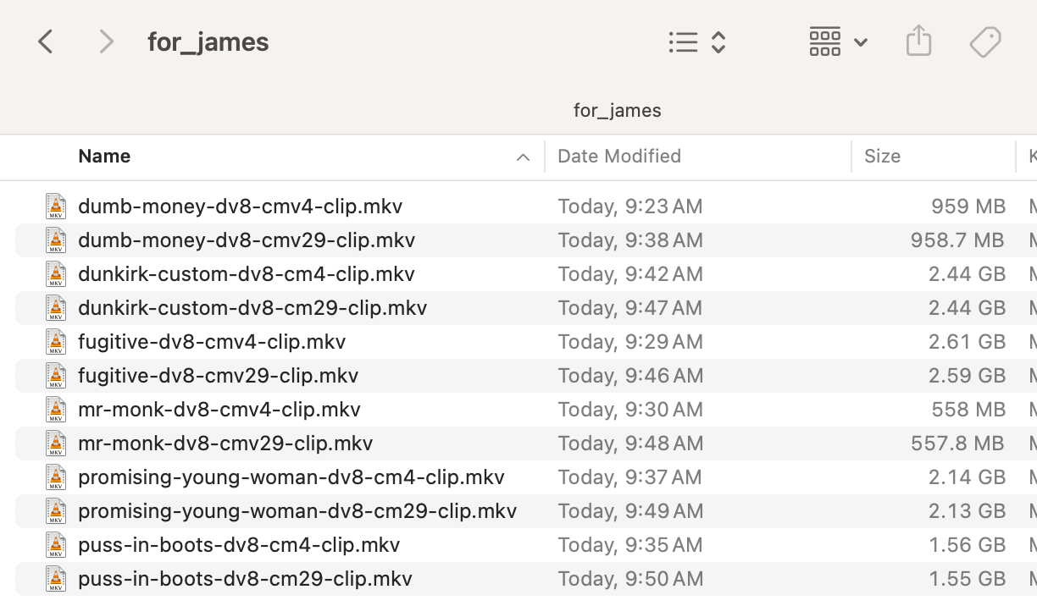The image size is (1037, 606).
Task: Click the 9:23 AM modified date
Action: pos(629,206)
